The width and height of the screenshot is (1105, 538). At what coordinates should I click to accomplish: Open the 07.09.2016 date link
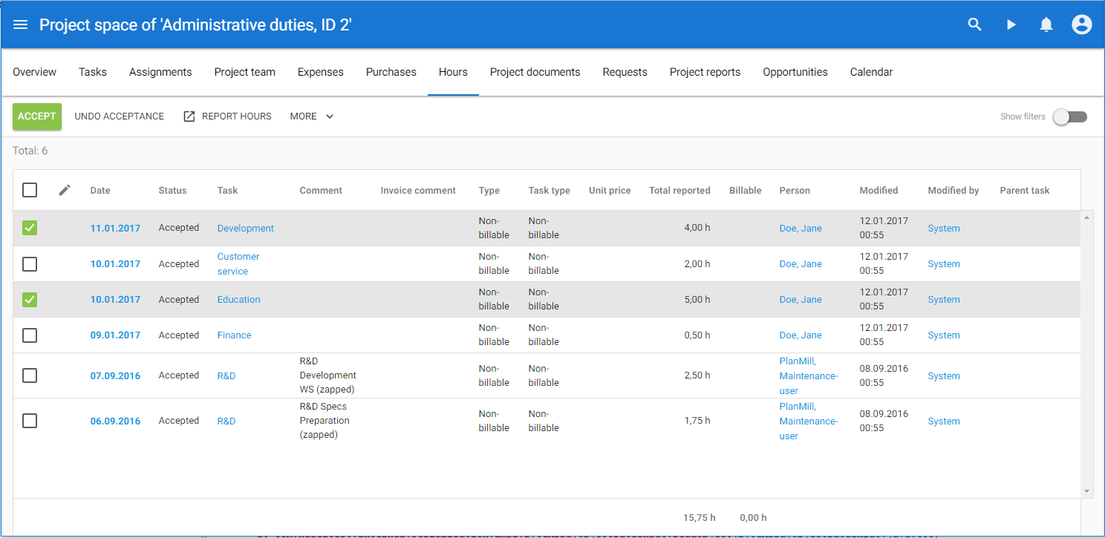coord(115,376)
